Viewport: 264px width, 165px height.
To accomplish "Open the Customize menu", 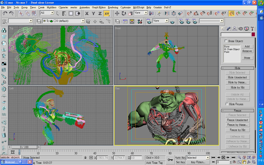I will [125, 7].
